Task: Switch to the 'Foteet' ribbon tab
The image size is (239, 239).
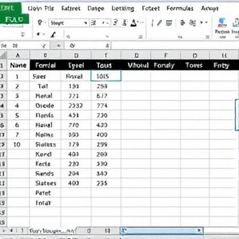Action: [x=151, y=8]
